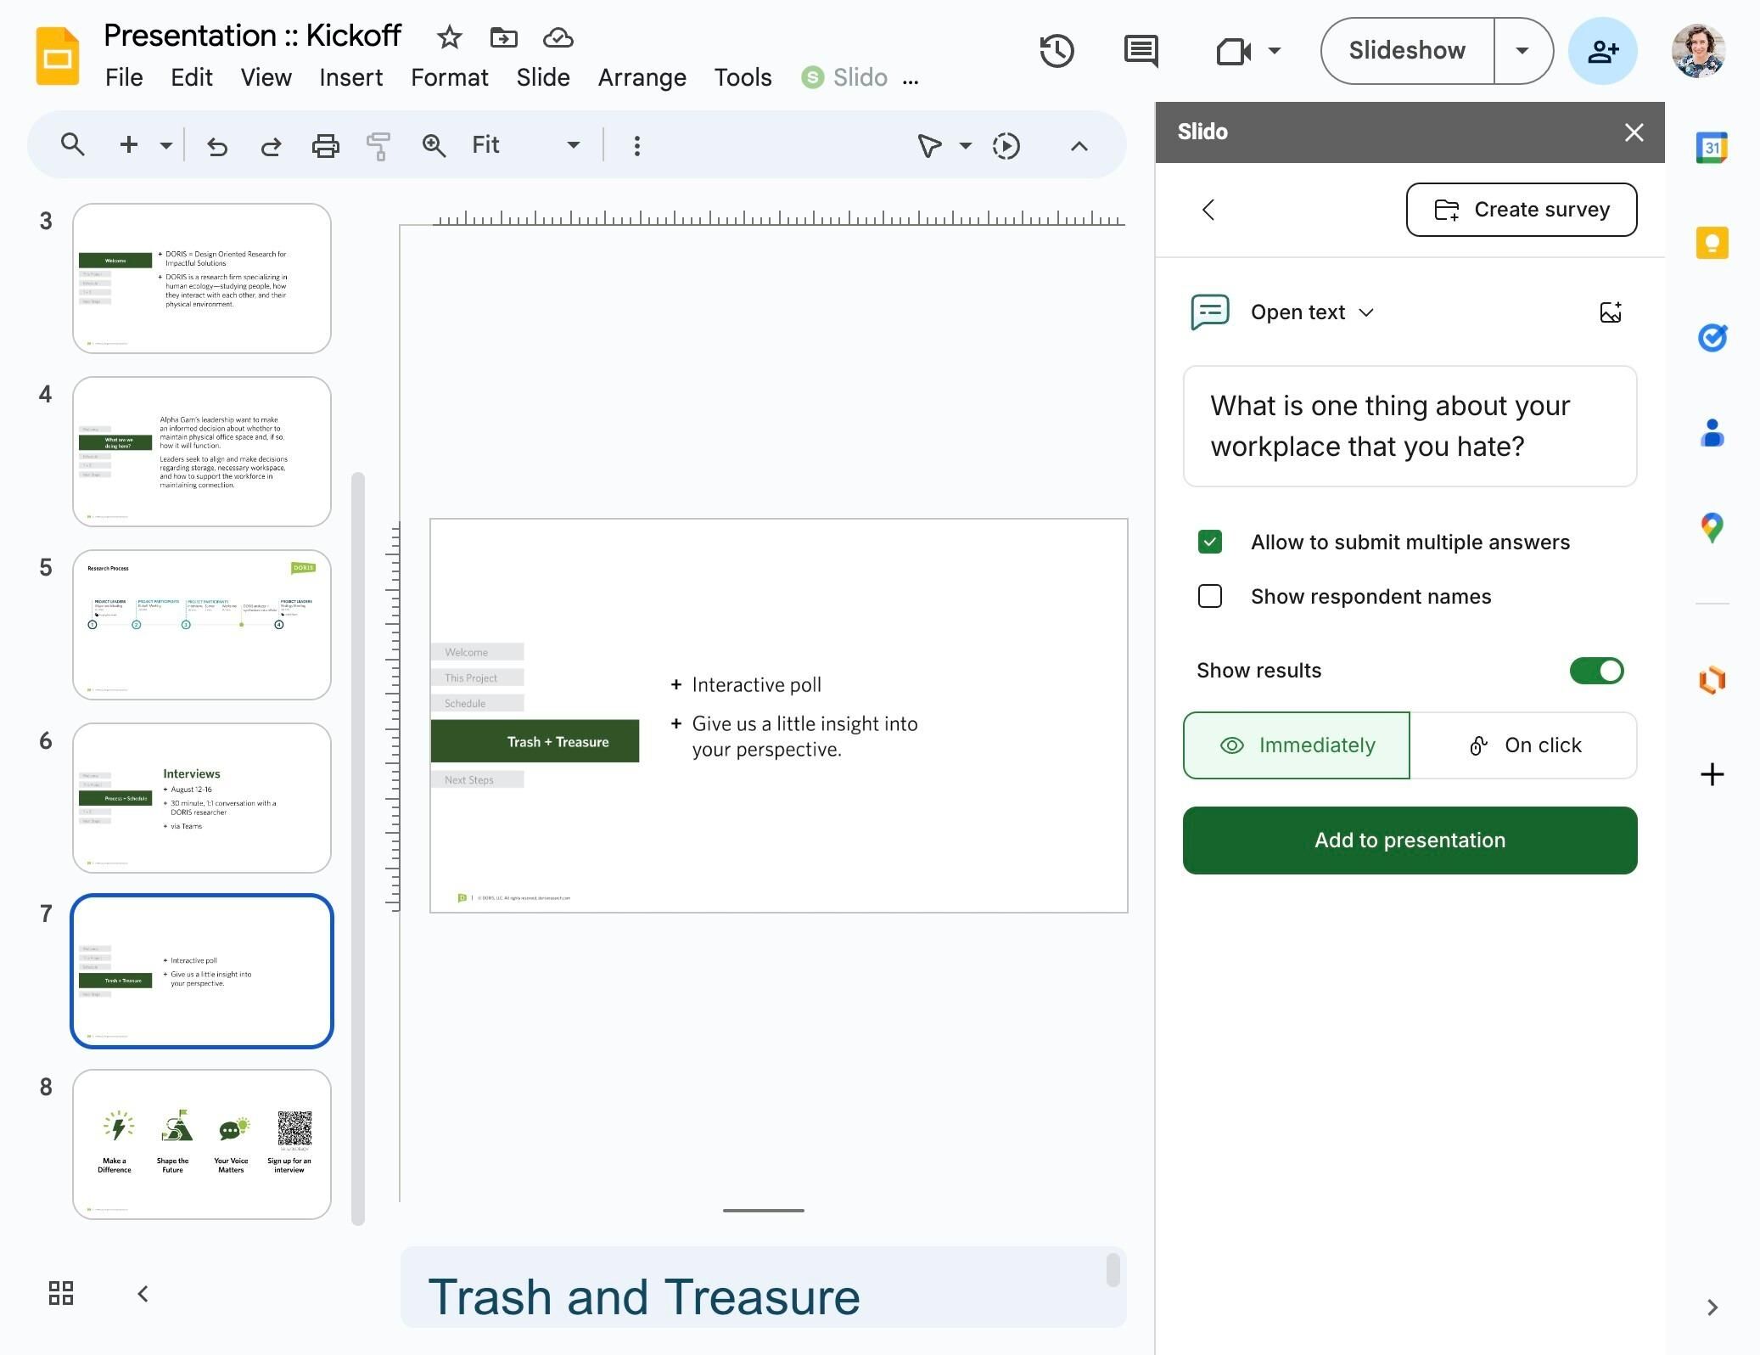Screen dimensions: 1760x1355
Task: Uncheck Allow to submit multiple answers
Action: click(x=1209, y=542)
